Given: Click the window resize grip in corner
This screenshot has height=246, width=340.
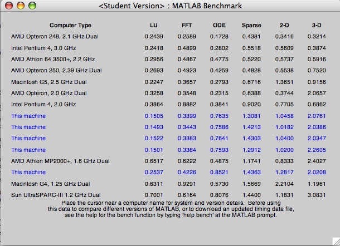Looking at the screenshot, I should [x=336, y=242].
